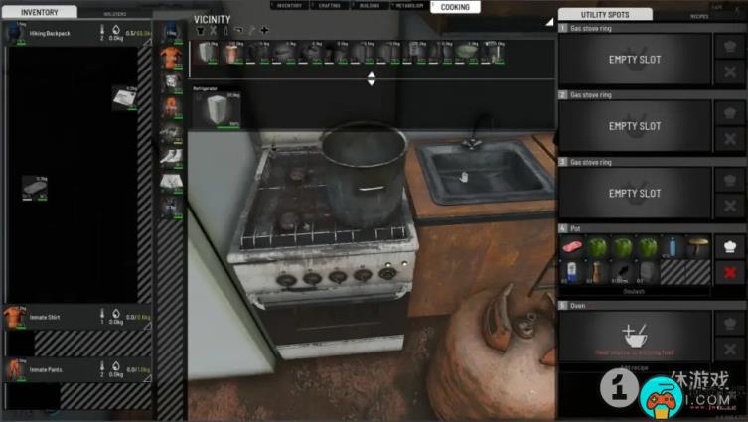The height and width of the screenshot is (422, 748).
Task: Click the white chef hat cook button for Pot
Action: [730, 247]
